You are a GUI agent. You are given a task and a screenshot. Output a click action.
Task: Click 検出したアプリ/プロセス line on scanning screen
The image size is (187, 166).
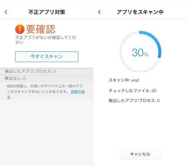(x=134, y=101)
